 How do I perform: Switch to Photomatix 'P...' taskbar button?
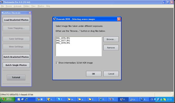tap(113, 99)
